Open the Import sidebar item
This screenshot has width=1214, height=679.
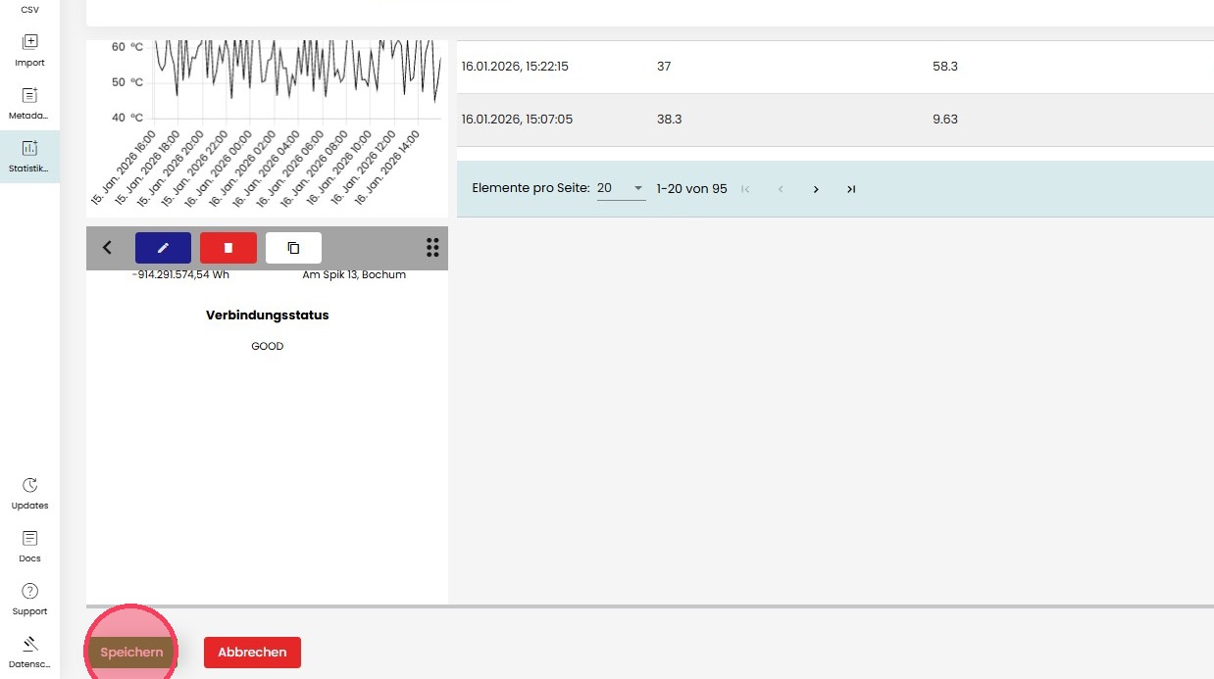tap(29, 50)
